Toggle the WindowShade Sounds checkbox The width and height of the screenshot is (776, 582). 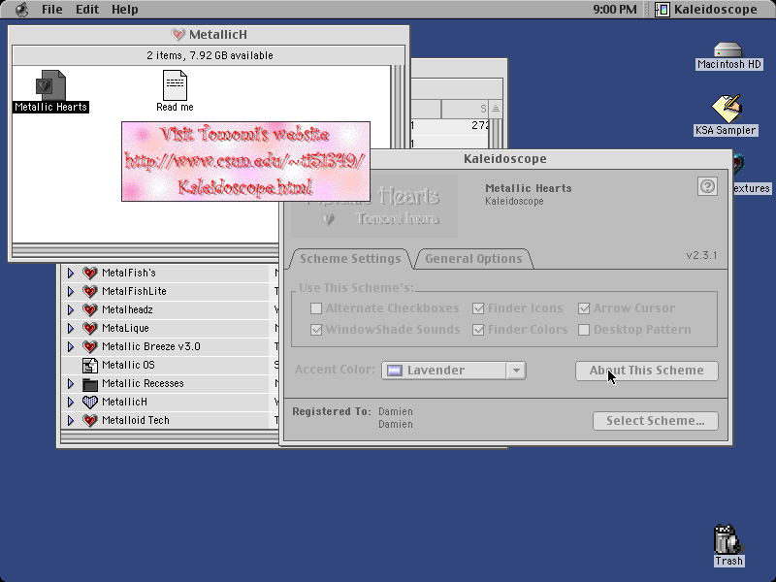tap(316, 330)
